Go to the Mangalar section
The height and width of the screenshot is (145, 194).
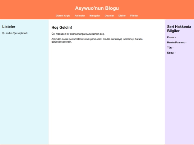click(95, 16)
